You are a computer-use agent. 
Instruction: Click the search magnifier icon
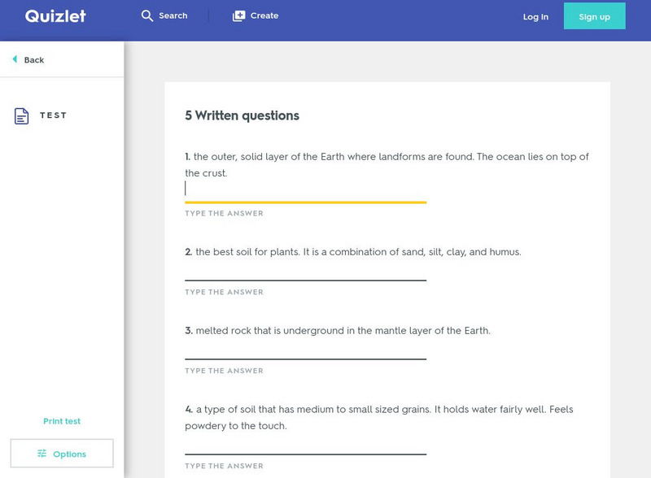[x=147, y=16]
